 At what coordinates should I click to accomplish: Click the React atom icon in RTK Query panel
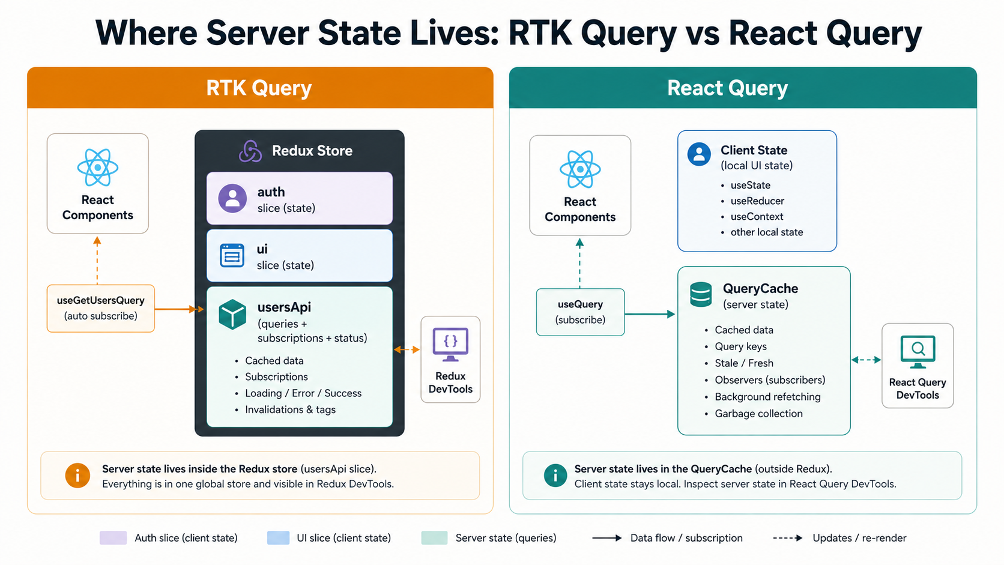pos(98,168)
